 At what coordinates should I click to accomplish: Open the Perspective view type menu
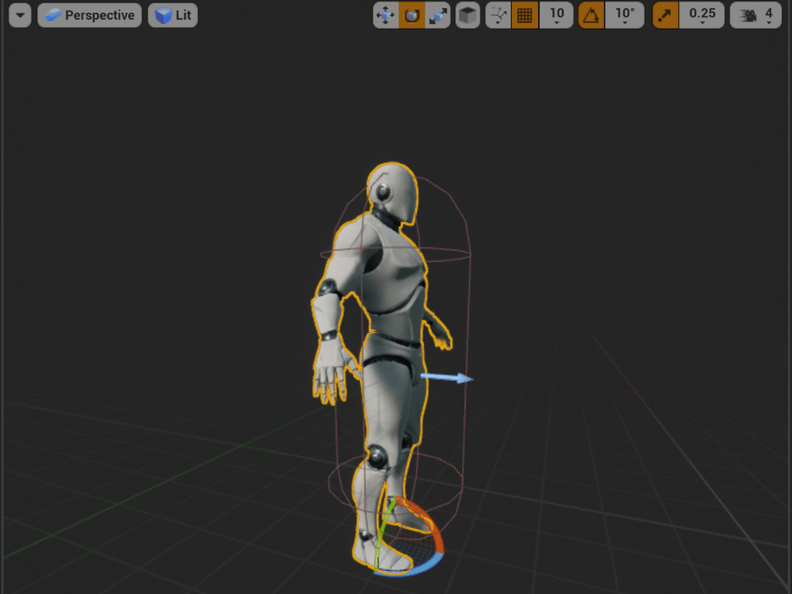tap(90, 15)
